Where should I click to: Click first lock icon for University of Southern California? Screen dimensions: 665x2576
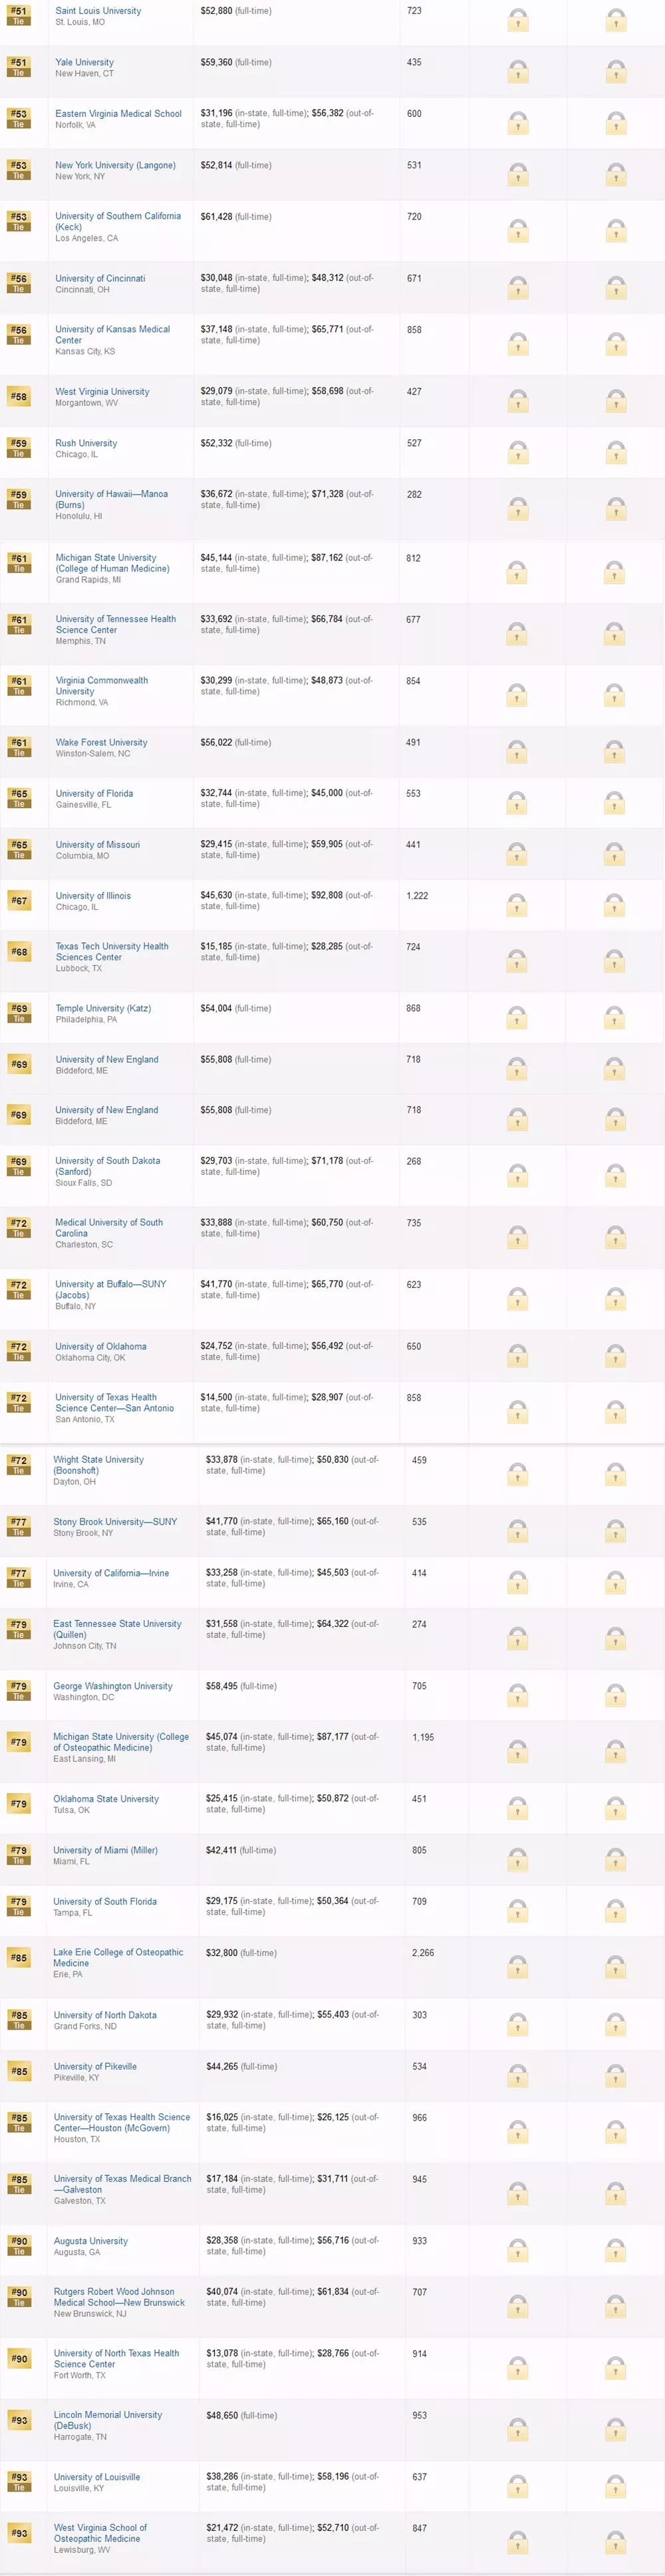[518, 231]
